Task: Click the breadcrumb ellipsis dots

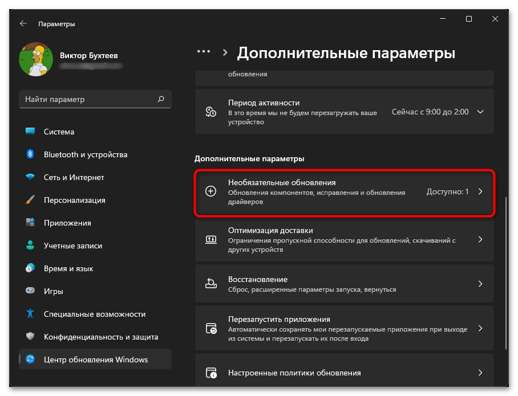Action: (204, 51)
